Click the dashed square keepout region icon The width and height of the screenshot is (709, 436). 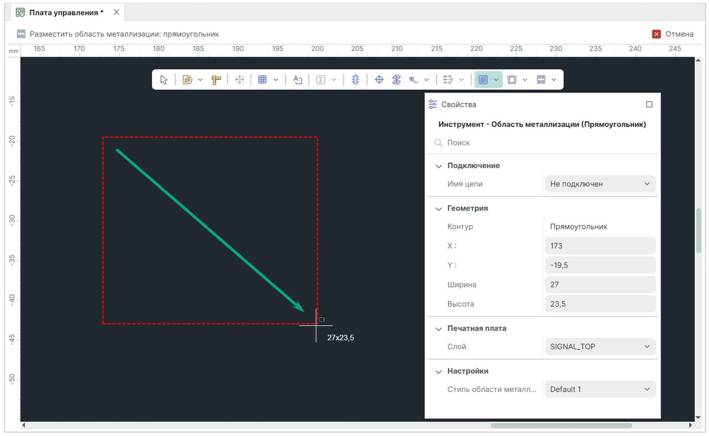512,80
